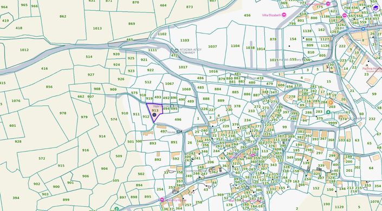
Task: Select parcel number 906
Action: tap(86, 176)
